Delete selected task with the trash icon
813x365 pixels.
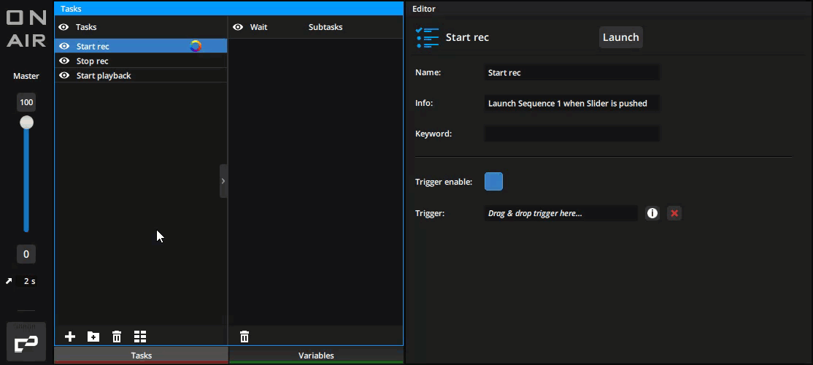click(117, 337)
